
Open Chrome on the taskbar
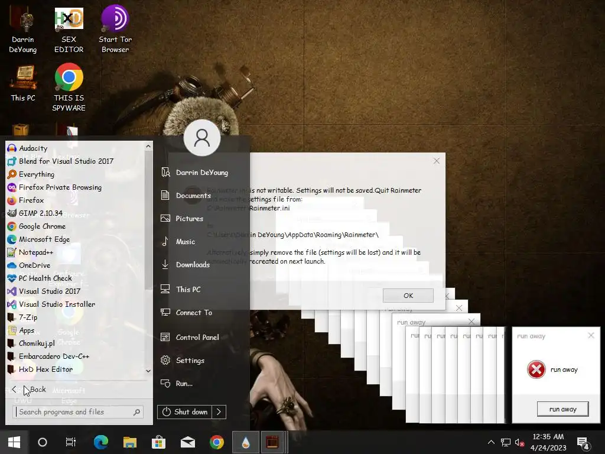217,442
